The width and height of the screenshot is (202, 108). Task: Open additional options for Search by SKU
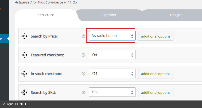click(156, 92)
